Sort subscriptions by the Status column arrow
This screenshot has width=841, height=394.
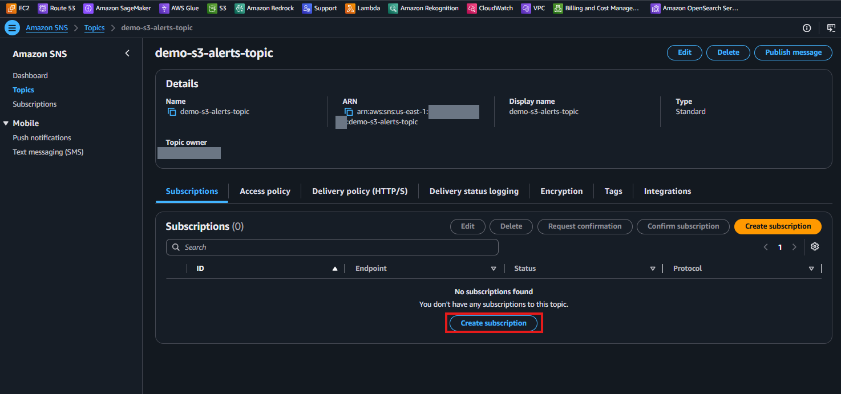click(x=653, y=269)
